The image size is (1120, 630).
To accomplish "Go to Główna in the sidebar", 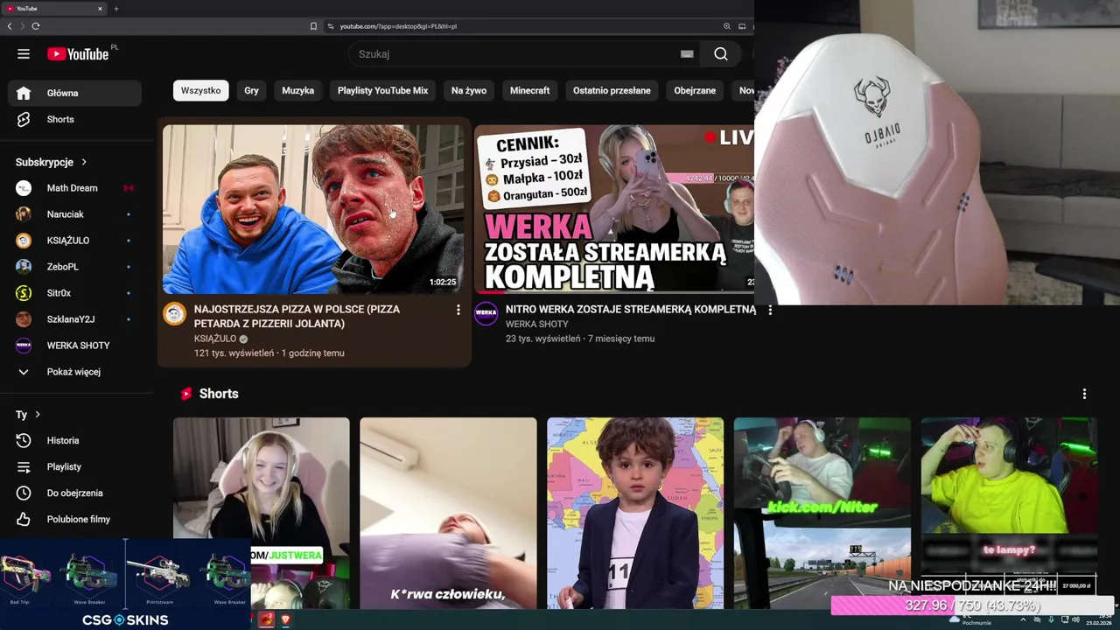I will 74,93.
